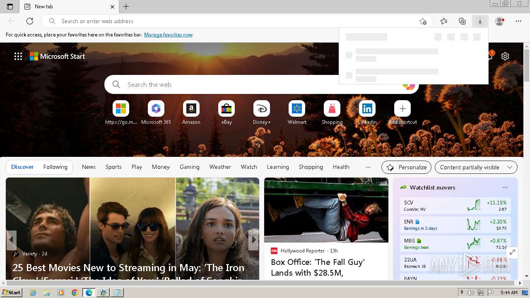This screenshot has height=298, width=530.
Task: Open the 5CV CureVac stock row
Action: (x=455, y=206)
